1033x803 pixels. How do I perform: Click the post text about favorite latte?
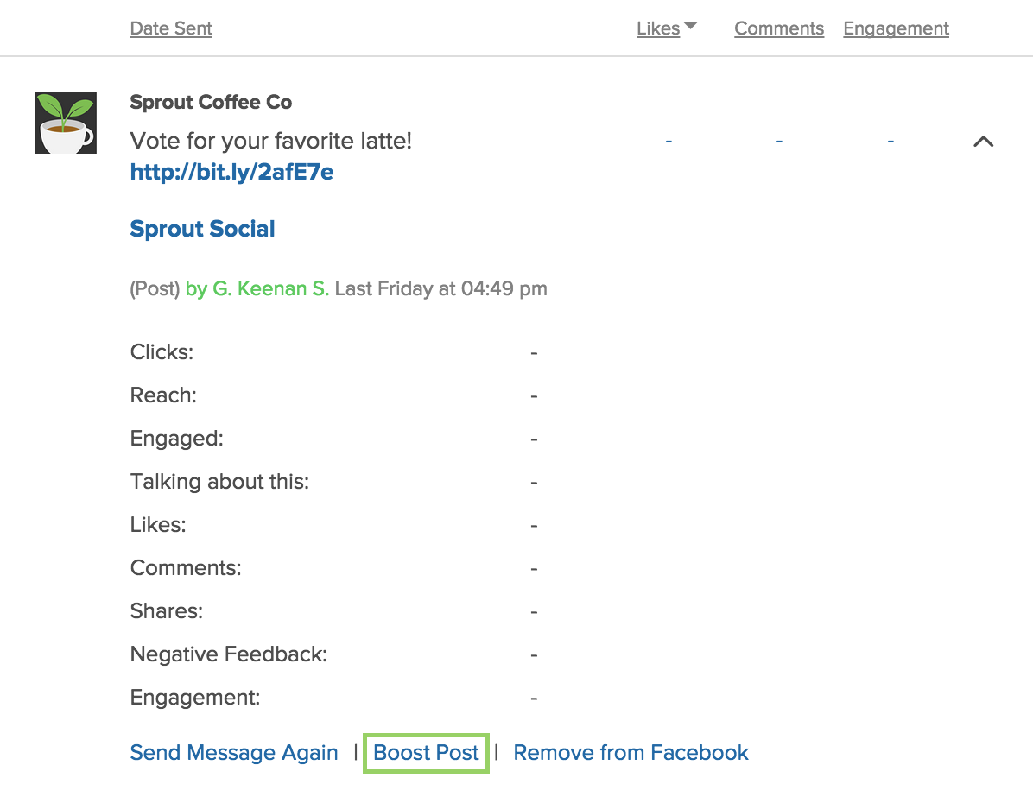[270, 141]
